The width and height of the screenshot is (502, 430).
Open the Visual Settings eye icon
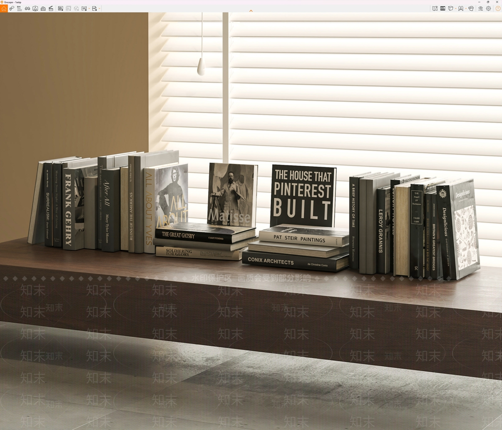pos(480,8)
